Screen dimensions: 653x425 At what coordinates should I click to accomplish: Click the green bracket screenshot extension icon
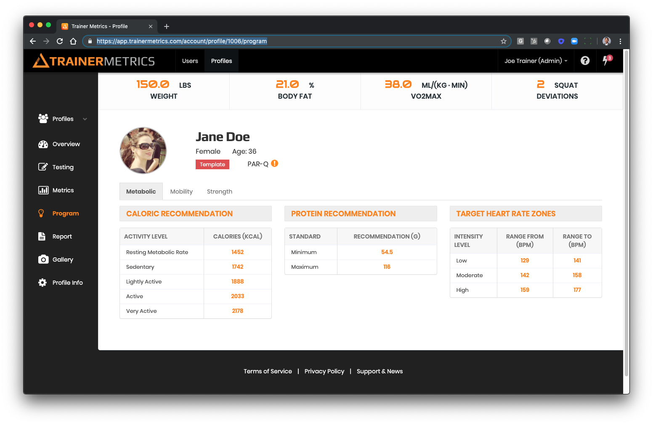[x=588, y=41]
